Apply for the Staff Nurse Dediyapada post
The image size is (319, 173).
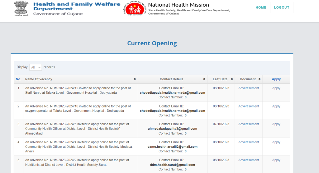[x=276, y=88]
